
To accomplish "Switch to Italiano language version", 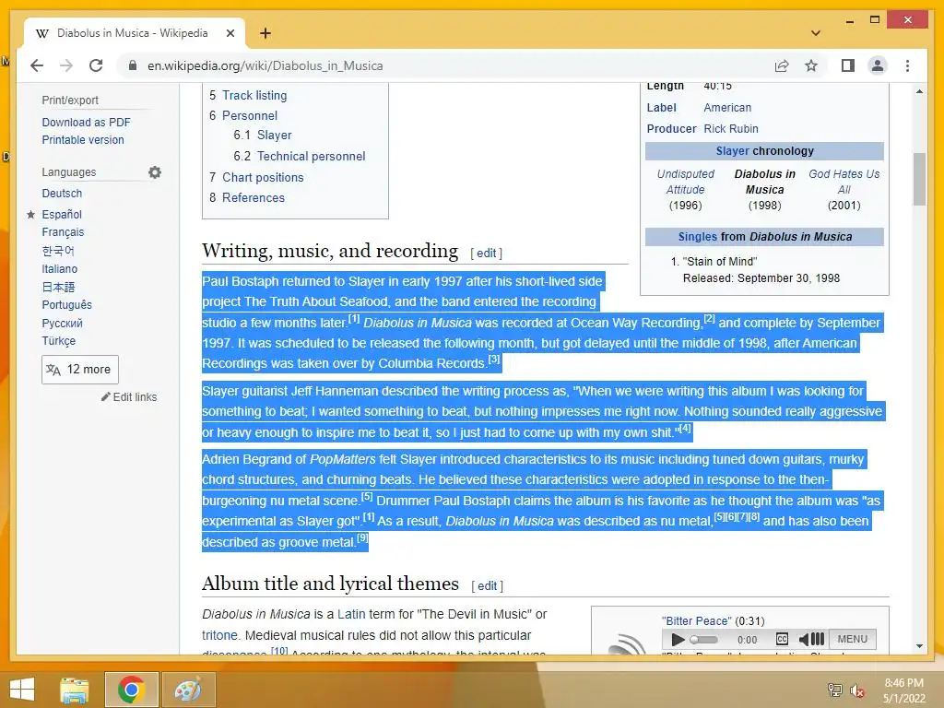I will 60,268.
